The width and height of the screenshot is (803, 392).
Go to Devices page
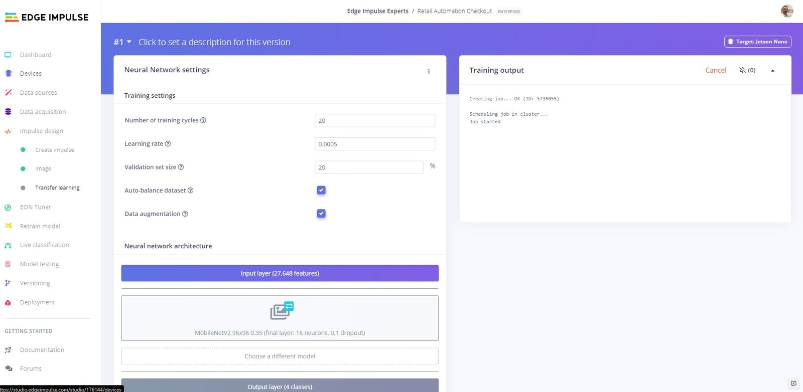31,74
